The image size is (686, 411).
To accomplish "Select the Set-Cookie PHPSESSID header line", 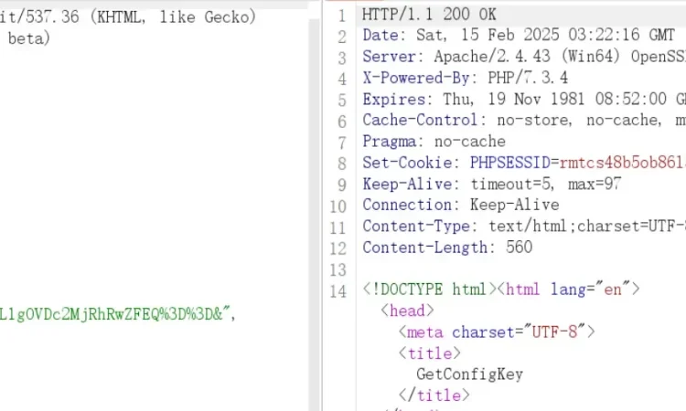I will tap(524, 163).
